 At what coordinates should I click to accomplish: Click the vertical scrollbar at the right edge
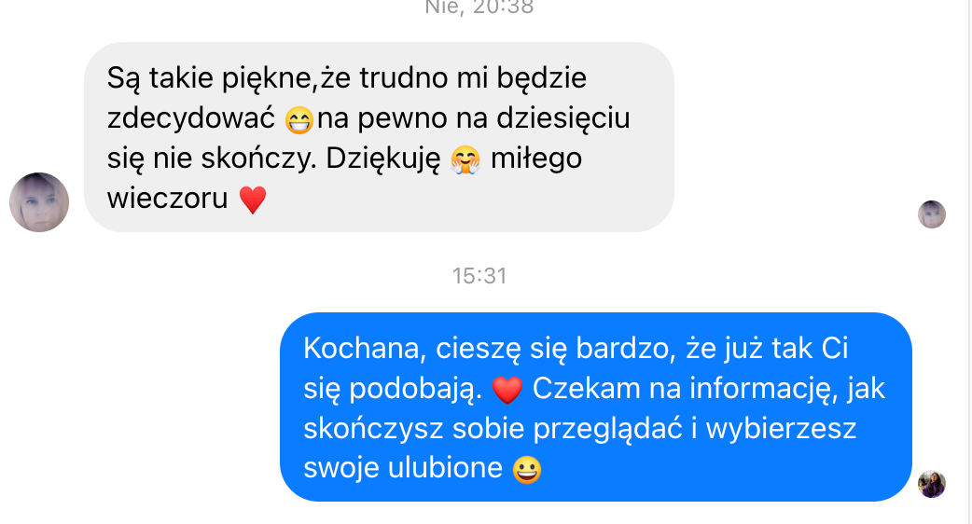[x=969, y=262]
